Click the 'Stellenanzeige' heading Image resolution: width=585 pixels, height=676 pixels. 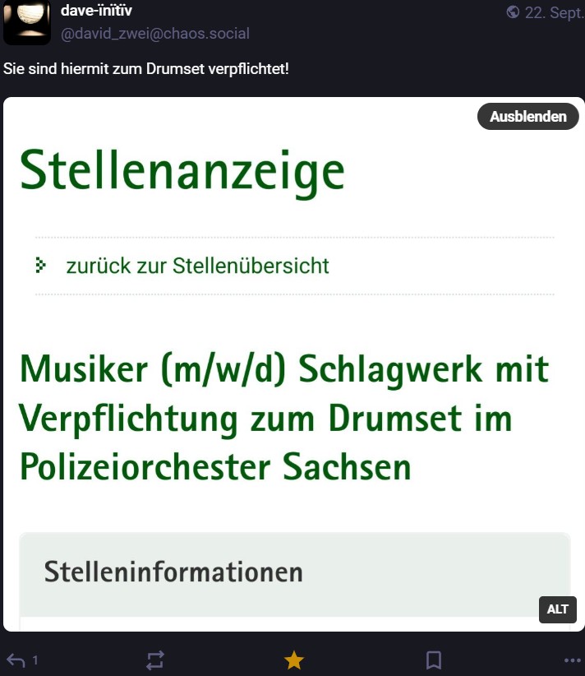pos(182,171)
